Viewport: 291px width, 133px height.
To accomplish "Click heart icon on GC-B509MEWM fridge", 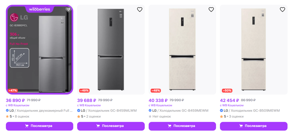I will (x=282, y=10).
